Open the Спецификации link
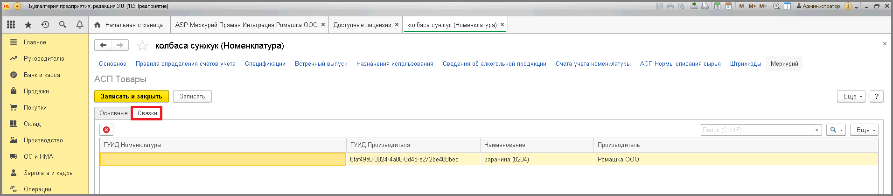893x196 pixels. coord(265,64)
